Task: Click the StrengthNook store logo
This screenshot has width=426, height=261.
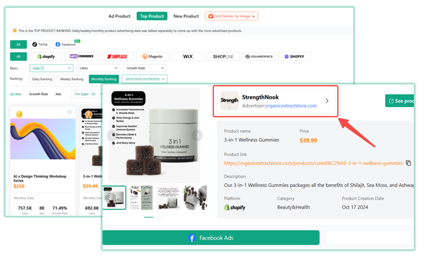Action: (229, 100)
